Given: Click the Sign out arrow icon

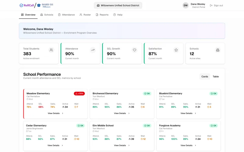Looking at the screenshot, I should tap(211, 5).
